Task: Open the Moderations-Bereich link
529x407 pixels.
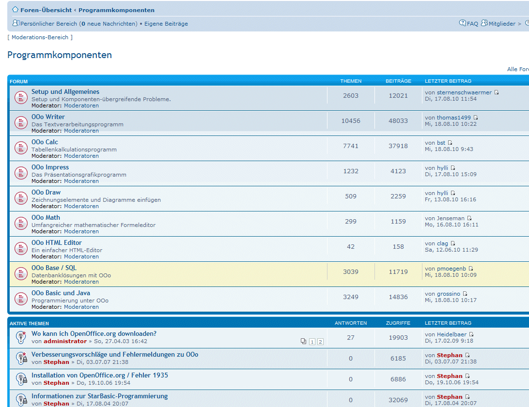Action: click(40, 37)
